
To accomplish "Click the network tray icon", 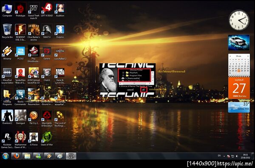I will point(233,156).
